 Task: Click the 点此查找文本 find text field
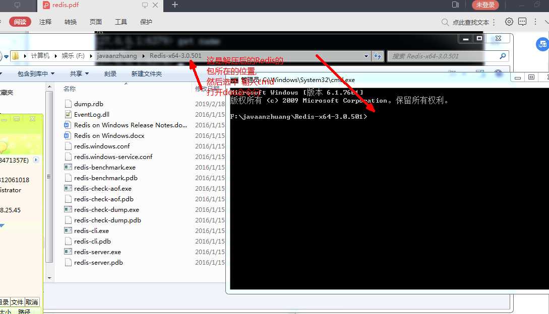(470, 22)
